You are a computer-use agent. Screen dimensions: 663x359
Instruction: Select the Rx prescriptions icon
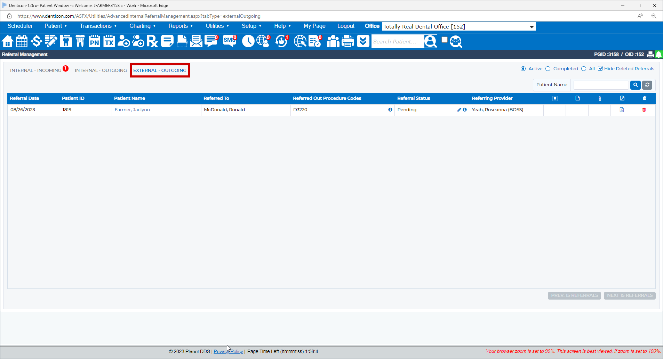pyautogui.click(x=152, y=41)
